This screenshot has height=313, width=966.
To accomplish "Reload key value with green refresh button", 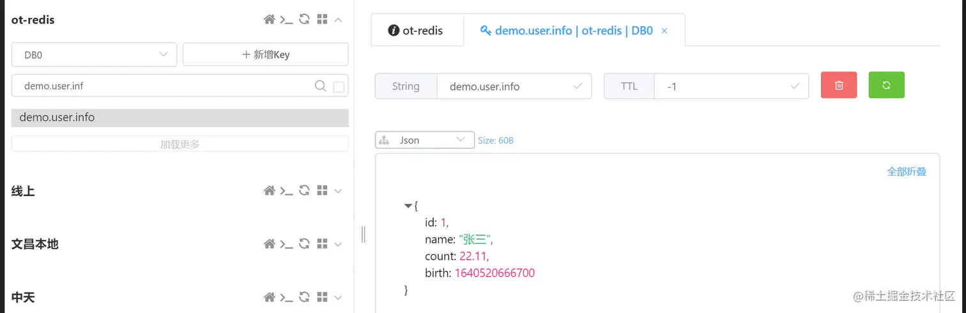I will (x=886, y=86).
